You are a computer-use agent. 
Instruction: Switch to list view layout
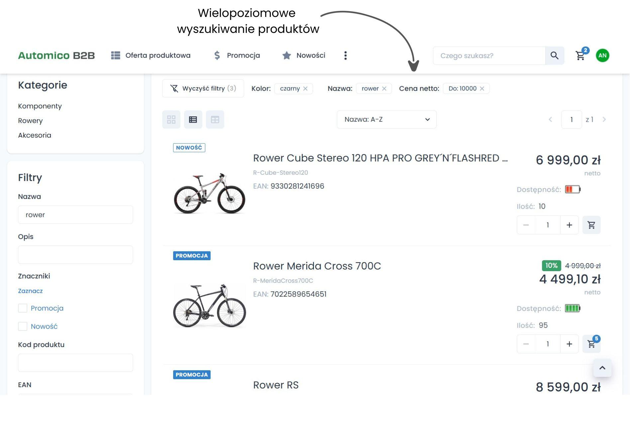click(x=193, y=120)
